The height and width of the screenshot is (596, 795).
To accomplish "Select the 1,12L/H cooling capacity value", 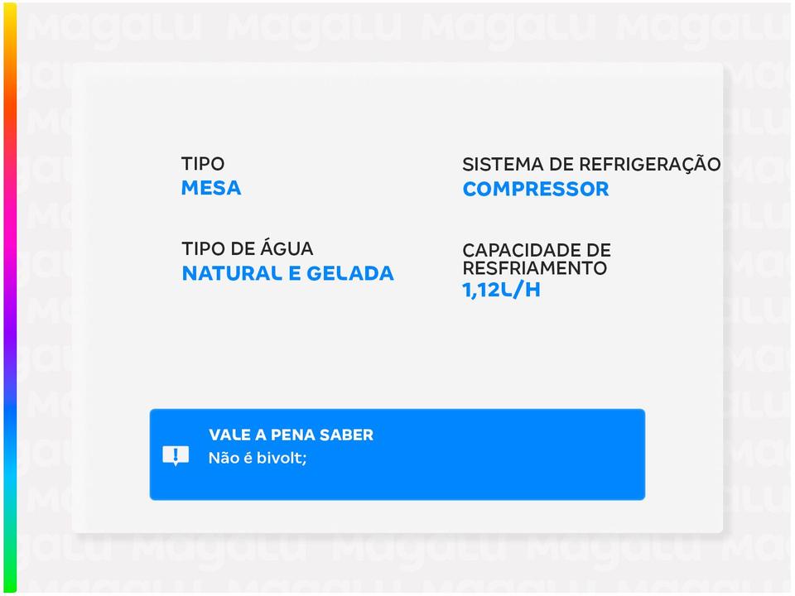I will pos(501,290).
